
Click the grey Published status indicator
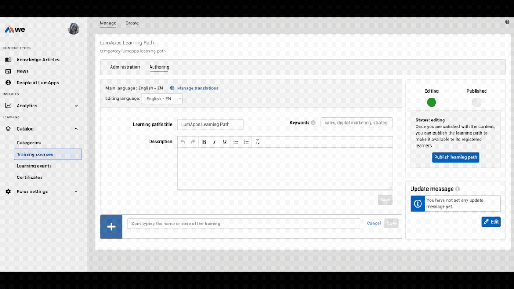pos(477,102)
